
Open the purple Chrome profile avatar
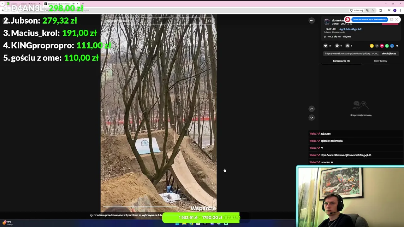(x=395, y=10)
